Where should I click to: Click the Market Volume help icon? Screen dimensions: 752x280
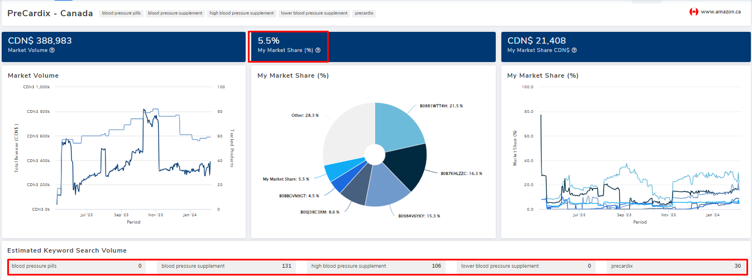pyautogui.click(x=52, y=50)
